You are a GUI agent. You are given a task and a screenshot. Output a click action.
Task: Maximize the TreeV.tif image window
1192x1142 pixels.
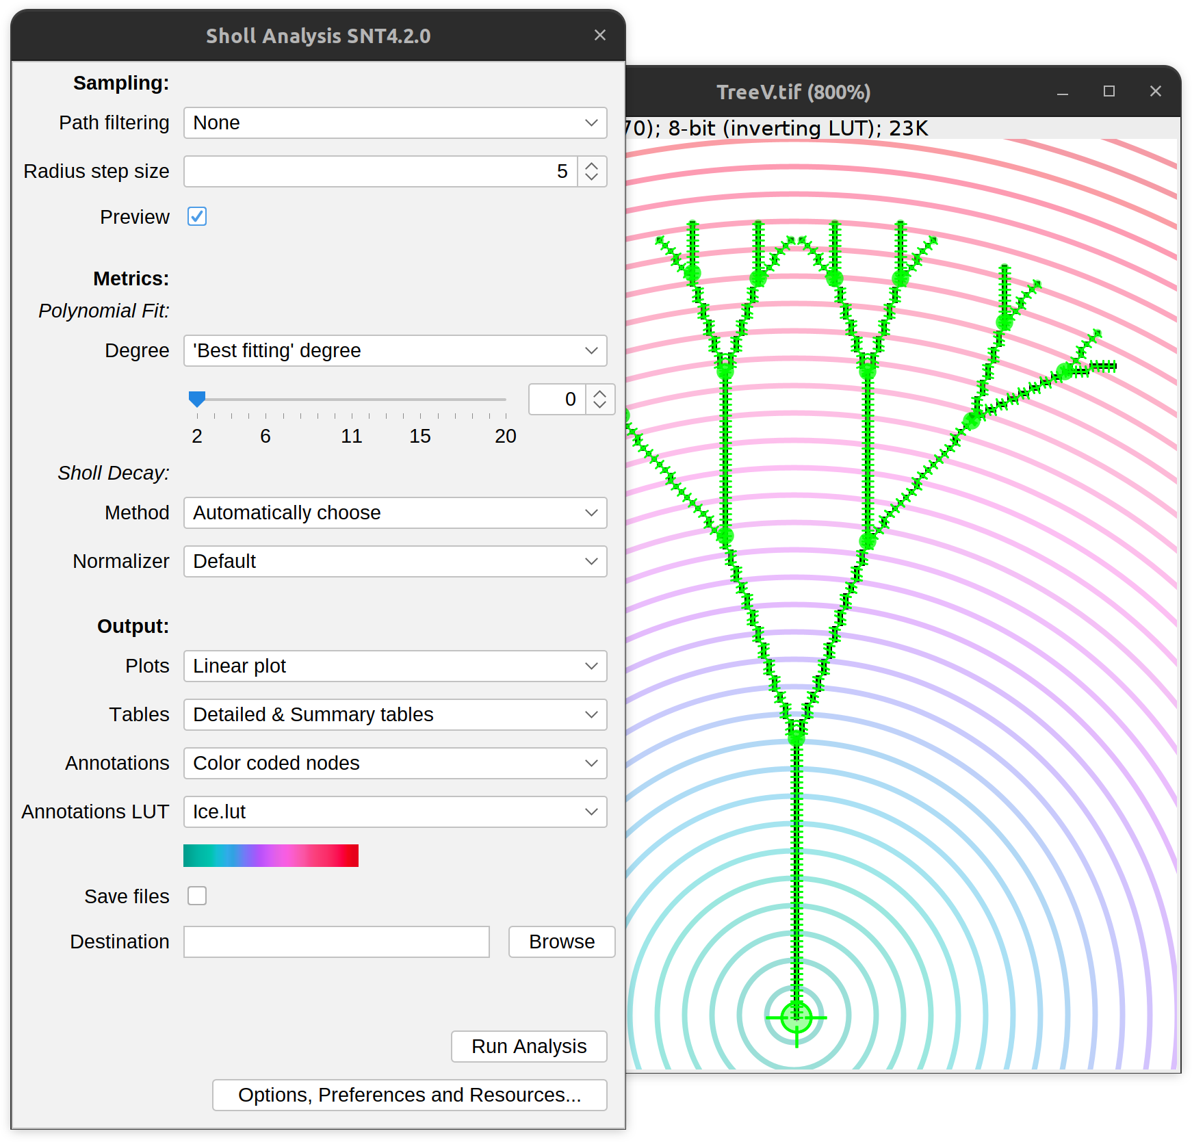point(1109,91)
